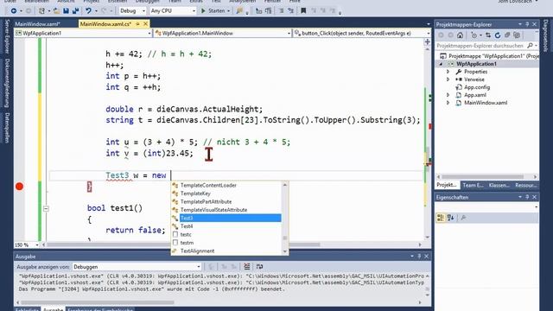Expand the MainWindow.xaml node in tree

pyautogui.click(x=448, y=103)
